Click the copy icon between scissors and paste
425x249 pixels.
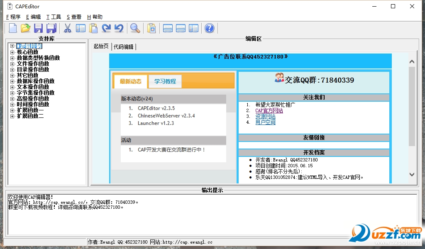(x=81, y=28)
